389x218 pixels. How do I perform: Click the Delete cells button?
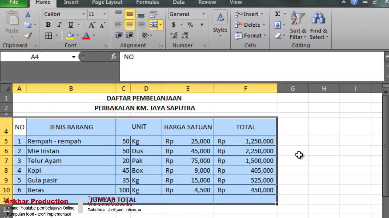pyautogui.click(x=249, y=25)
